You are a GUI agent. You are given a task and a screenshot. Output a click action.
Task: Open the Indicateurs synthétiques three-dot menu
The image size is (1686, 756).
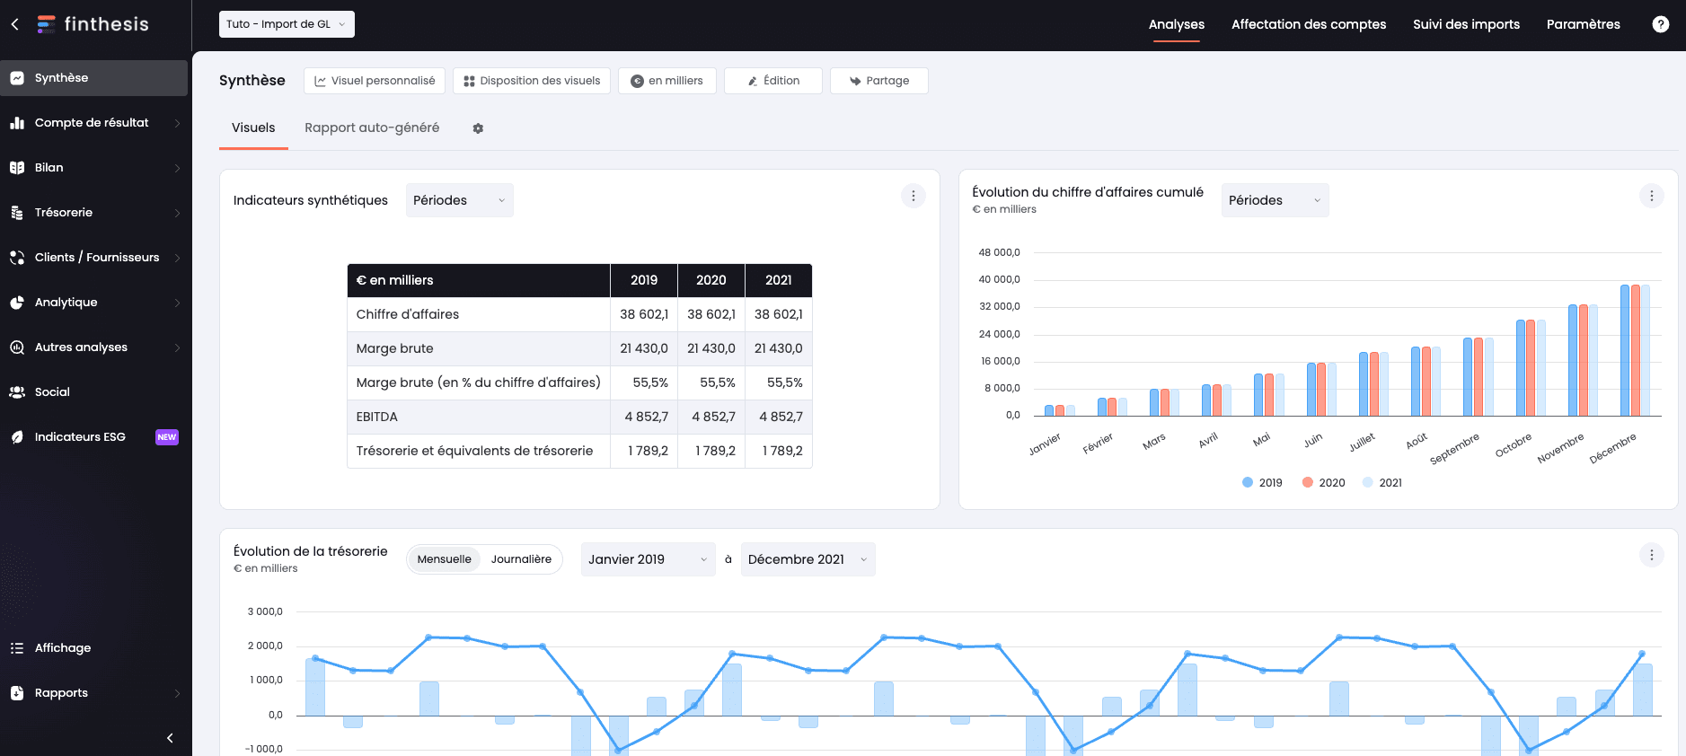click(x=913, y=196)
